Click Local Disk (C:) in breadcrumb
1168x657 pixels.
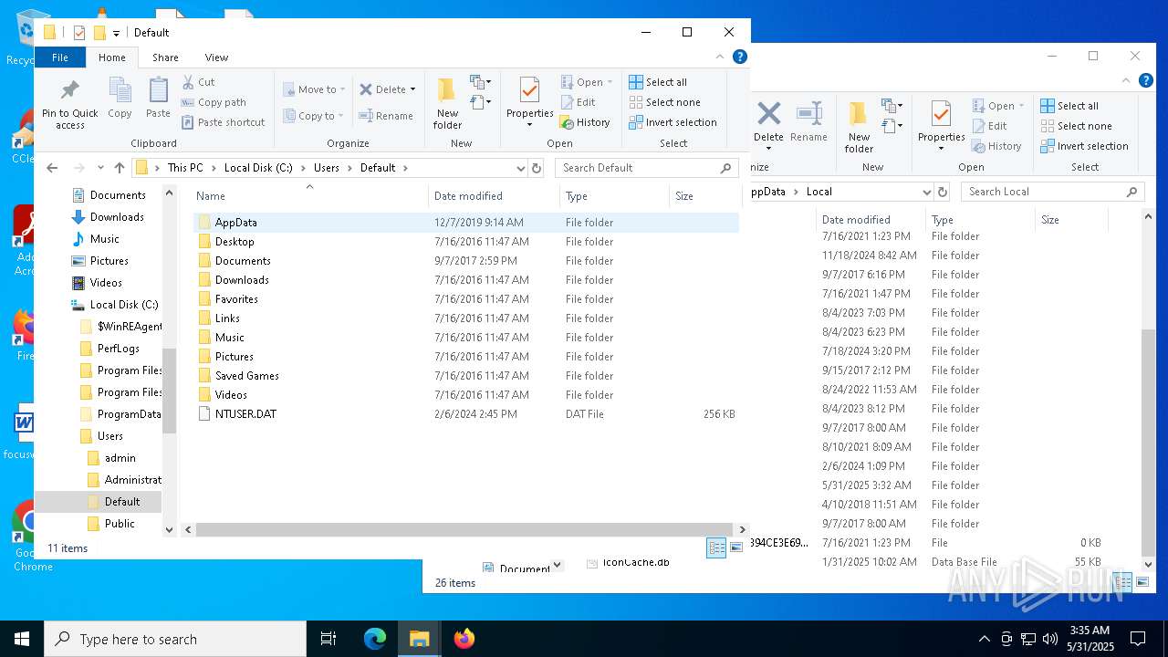tap(258, 168)
